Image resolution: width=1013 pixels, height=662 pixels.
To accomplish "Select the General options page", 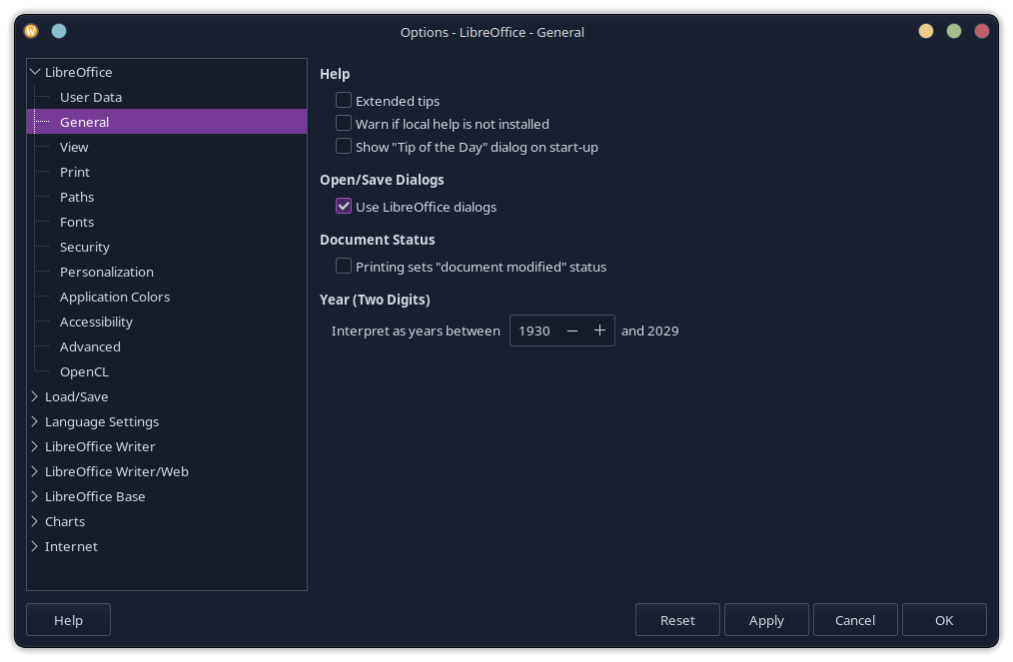I will (x=167, y=122).
